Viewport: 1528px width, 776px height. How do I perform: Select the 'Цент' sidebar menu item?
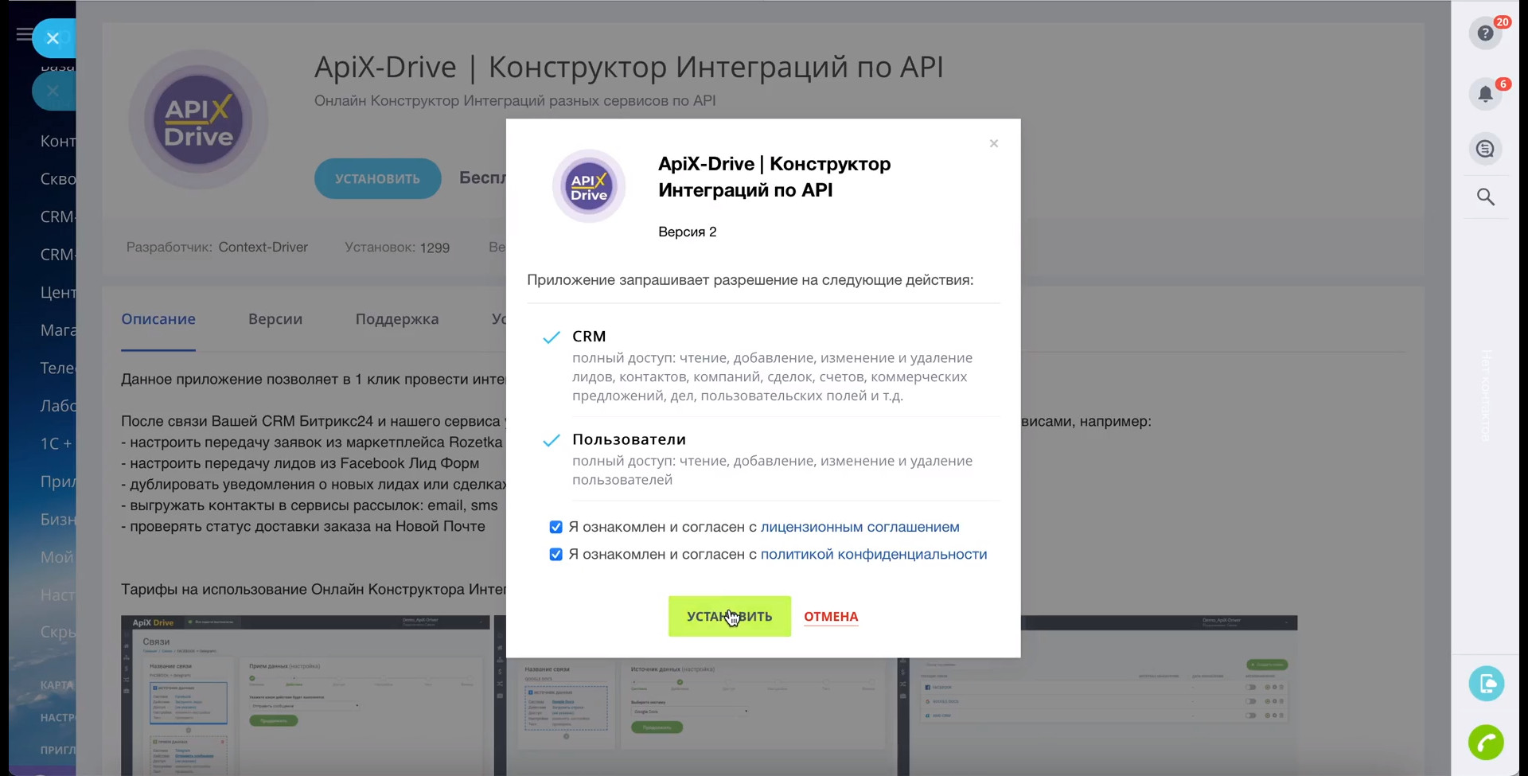coord(58,292)
